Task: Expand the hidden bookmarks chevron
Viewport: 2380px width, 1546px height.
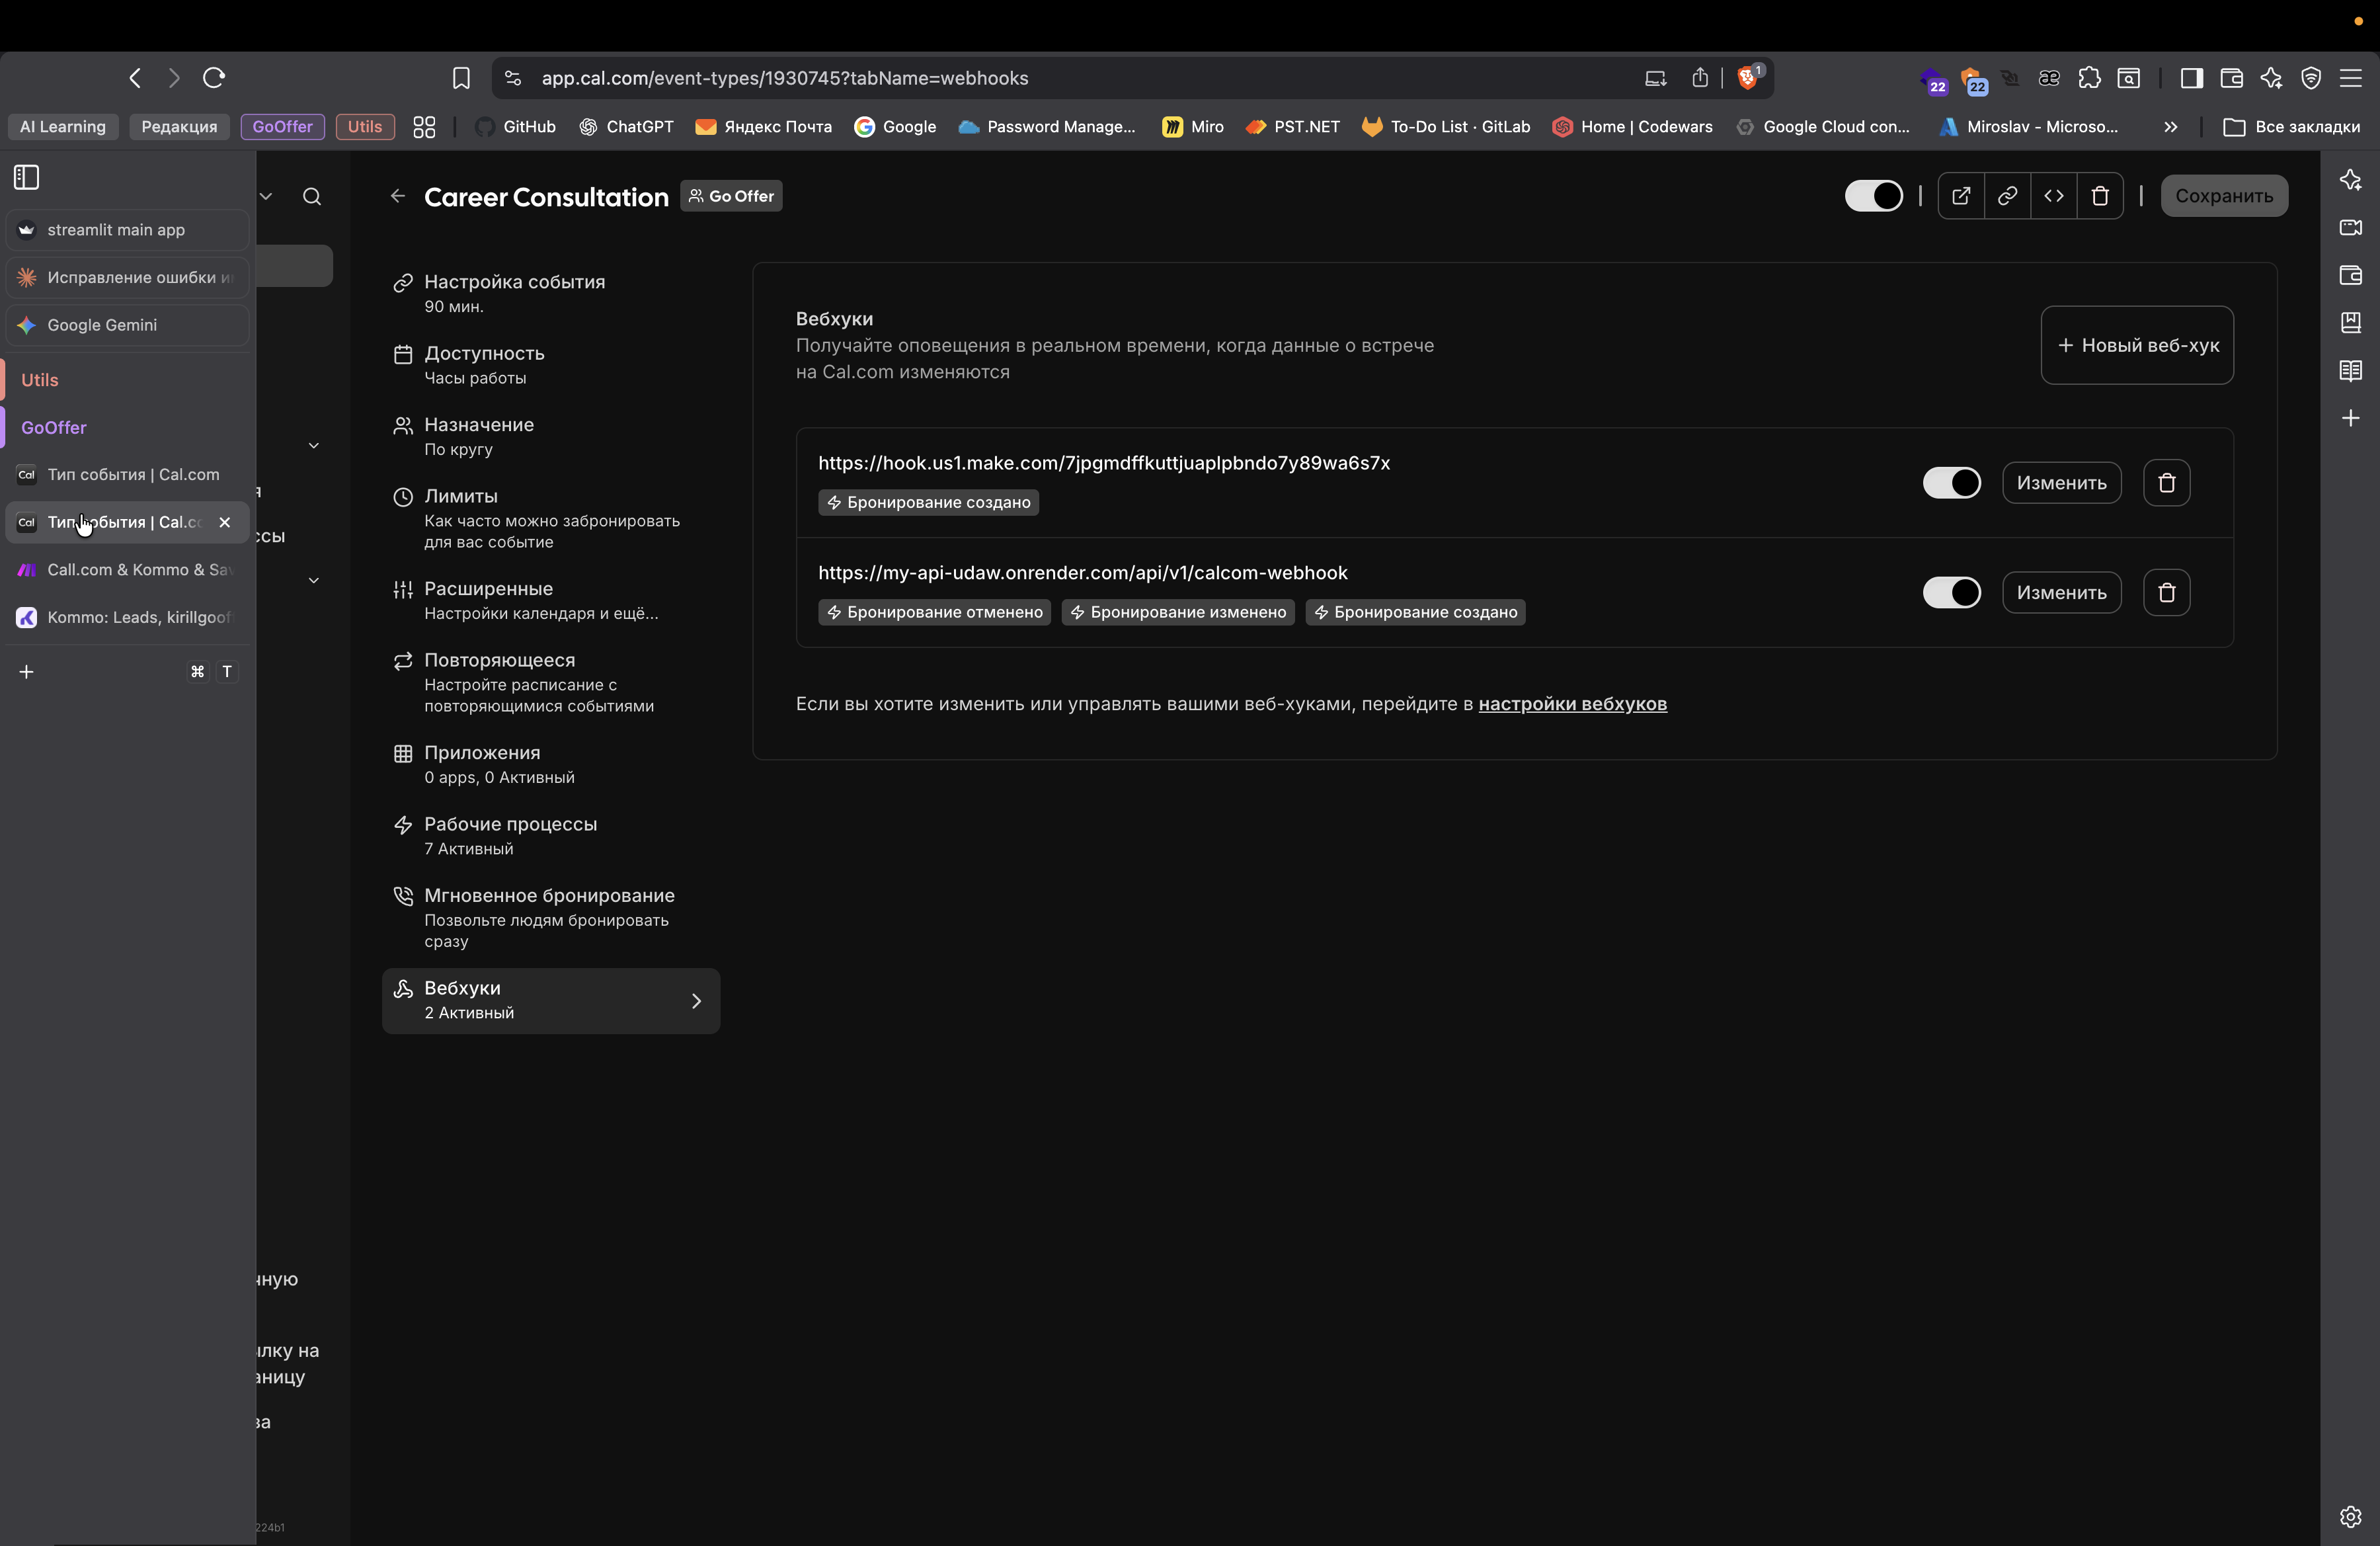Action: tap(2170, 127)
